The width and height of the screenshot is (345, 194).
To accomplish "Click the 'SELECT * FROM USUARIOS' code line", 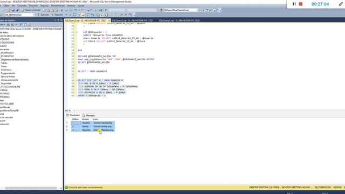I will [92, 72].
